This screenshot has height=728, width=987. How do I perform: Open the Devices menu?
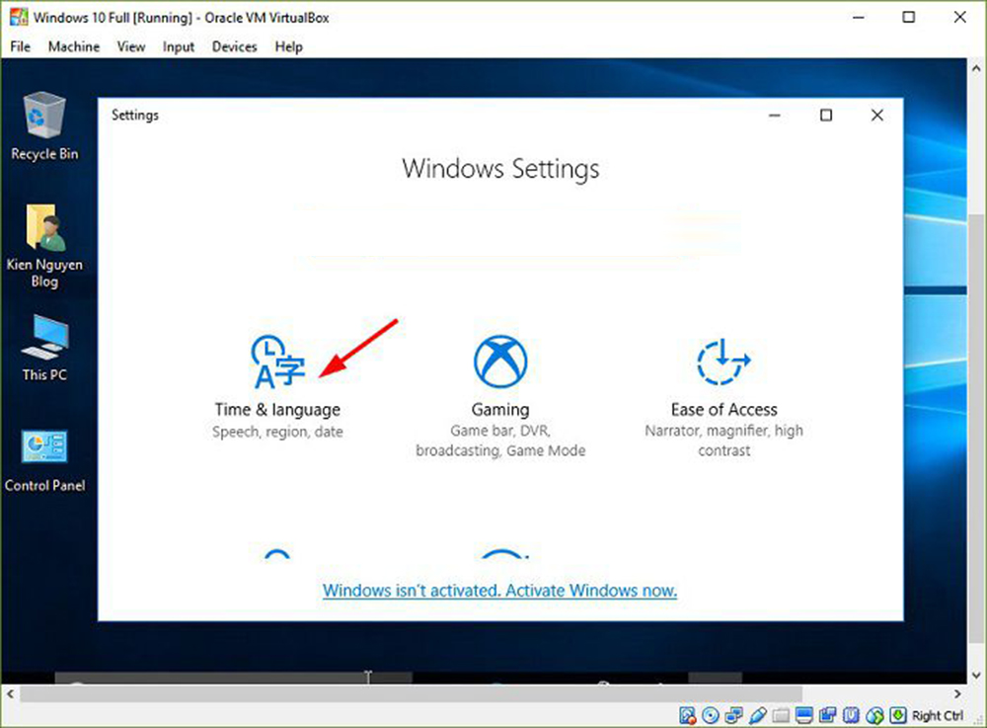tap(234, 46)
